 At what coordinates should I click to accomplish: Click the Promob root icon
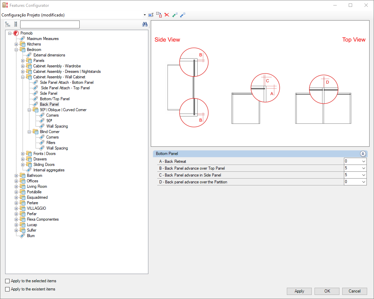point(16,33)
